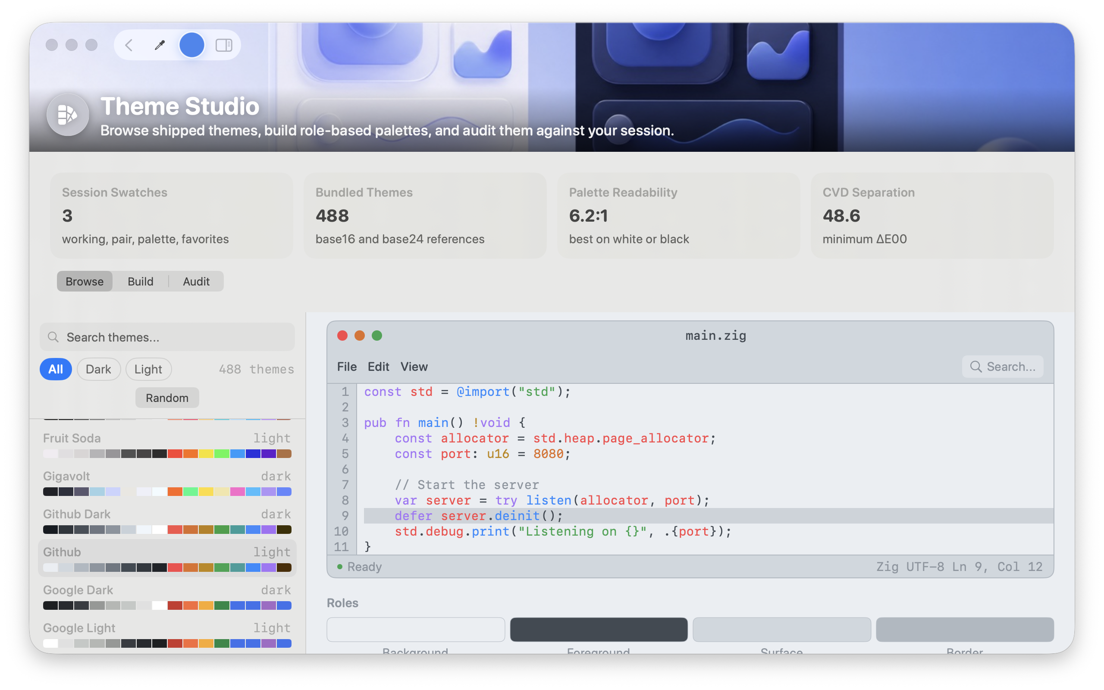Image resolution: width=1104 pixels, height=690 pixels.
Task: Click the green Ready status dot
Action: (x=339, y=566)
